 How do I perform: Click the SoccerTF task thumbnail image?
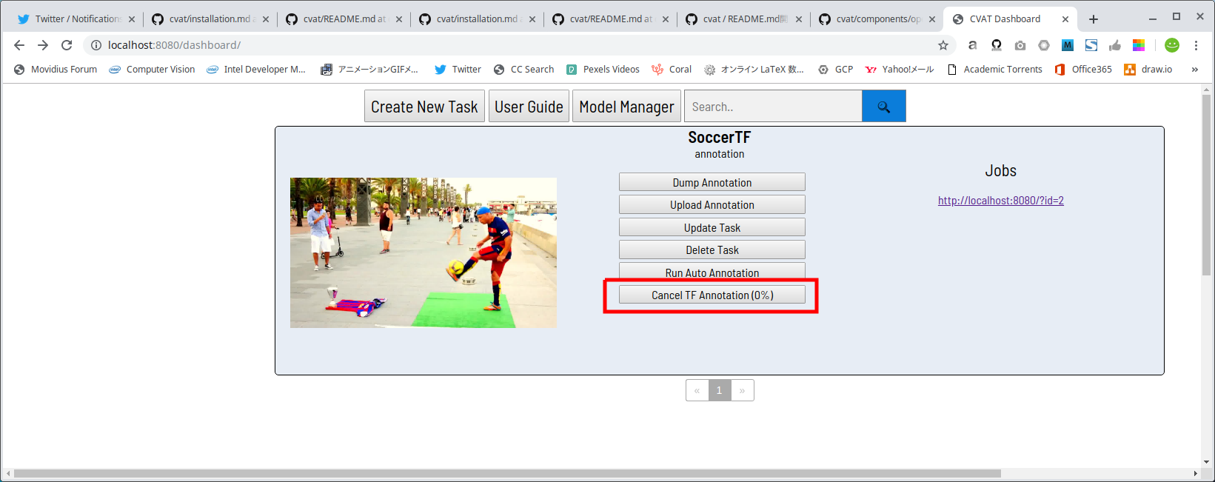pyautogui.click(x=424, y=252)
